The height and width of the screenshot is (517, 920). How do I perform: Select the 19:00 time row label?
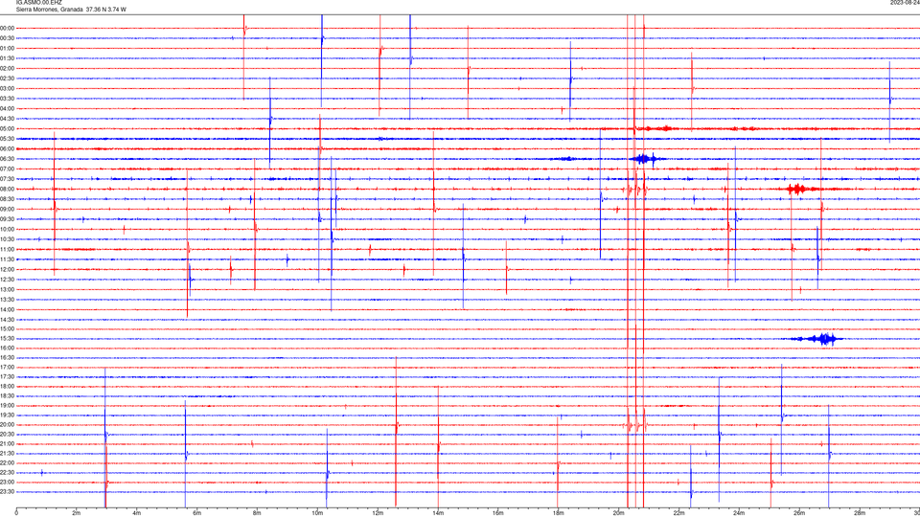8,406
